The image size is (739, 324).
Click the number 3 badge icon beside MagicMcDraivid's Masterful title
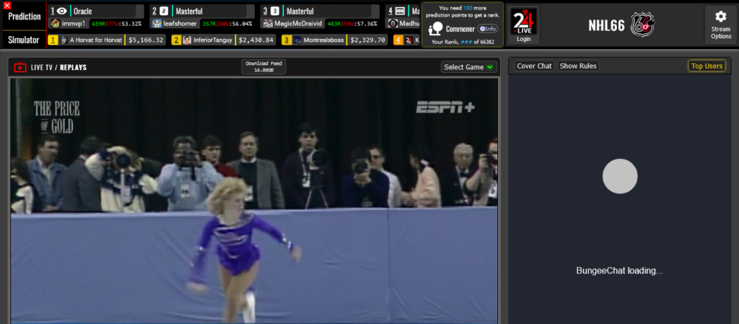tap(275, 11)
